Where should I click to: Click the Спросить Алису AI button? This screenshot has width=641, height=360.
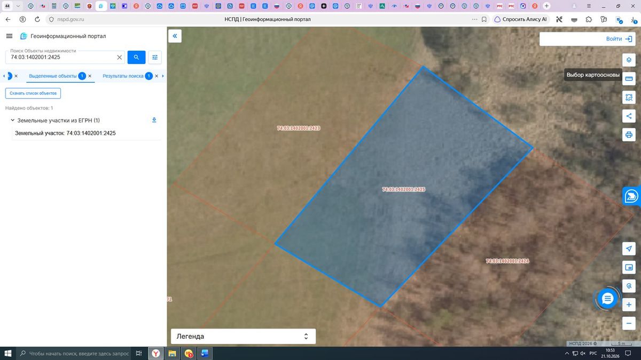click(x=521, y=19)
